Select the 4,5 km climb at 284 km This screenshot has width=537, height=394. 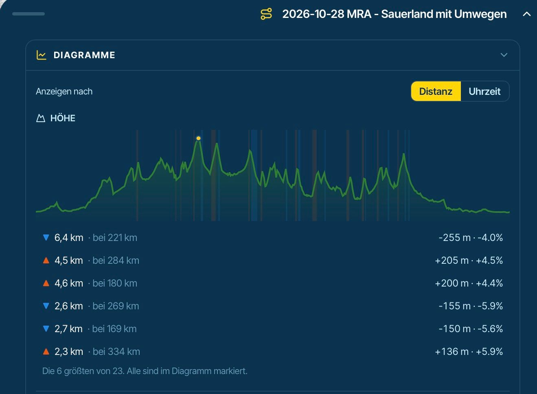click(x=273, y=260)
